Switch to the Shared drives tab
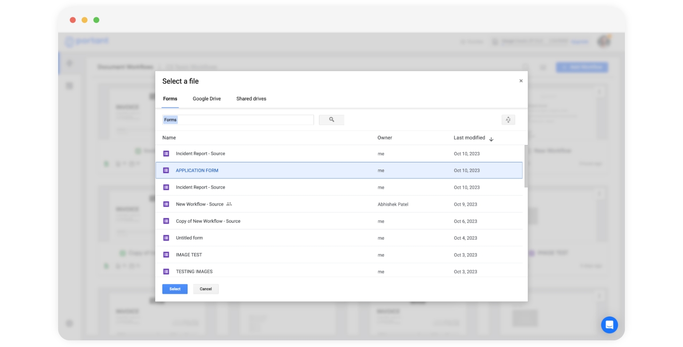Image resolution: width=683 pixels, height=347 pixels. coord(251,99)
